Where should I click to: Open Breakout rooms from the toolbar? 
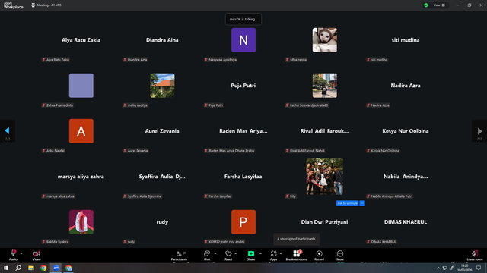pos(296,256)
